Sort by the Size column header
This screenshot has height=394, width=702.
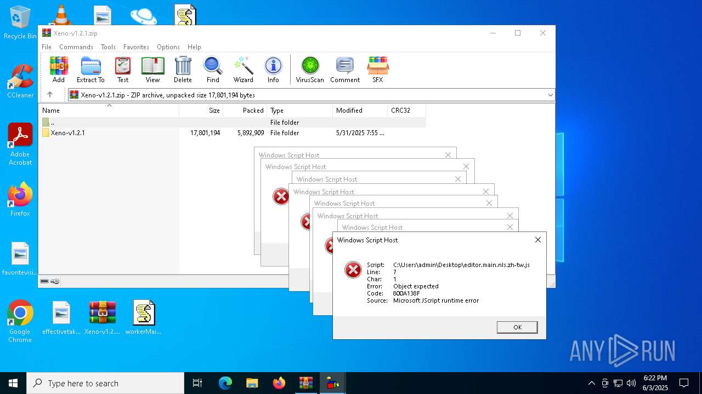(x=201, y=111)
